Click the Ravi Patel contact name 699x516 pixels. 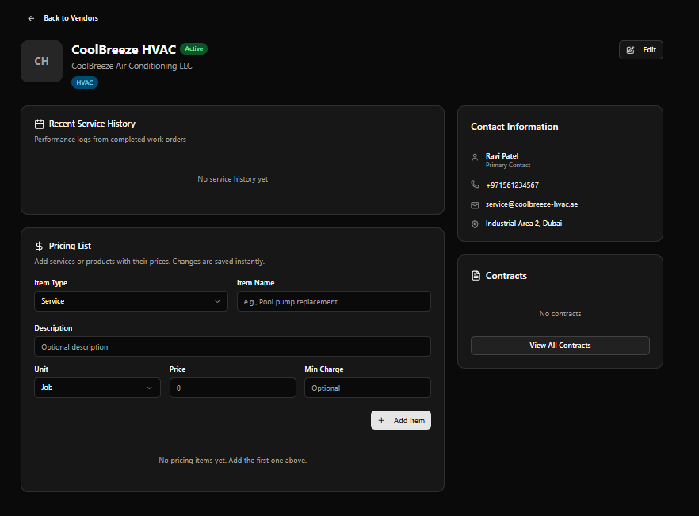pos(502,155)
